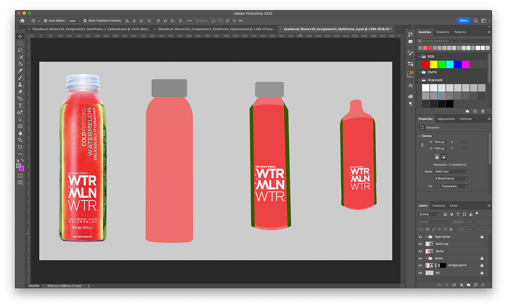The height and width of the screenshot is (308, 507).
Task: Create new adjustment layer icon
Action: 461,285
